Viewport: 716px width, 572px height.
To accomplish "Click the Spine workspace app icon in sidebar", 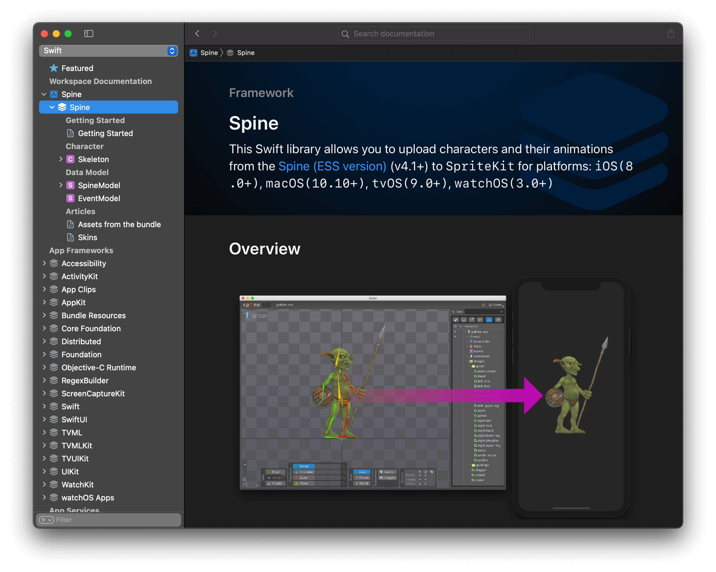I will (x=54, y=94).
